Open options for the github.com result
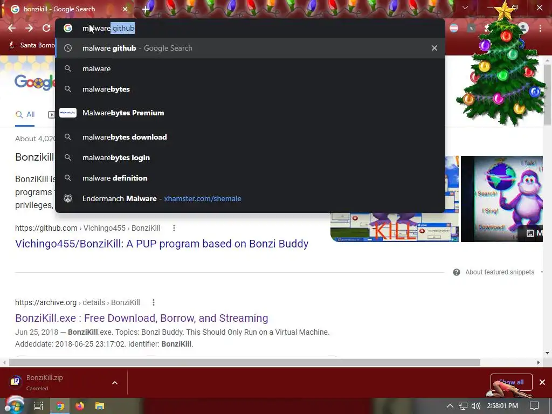 174,228
